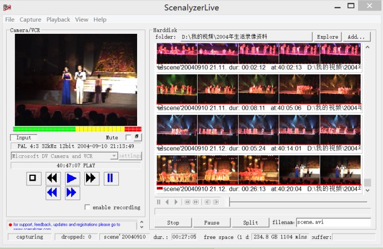Select first thumbnail of scene dur: 00:05:24

tap(177, 129)
